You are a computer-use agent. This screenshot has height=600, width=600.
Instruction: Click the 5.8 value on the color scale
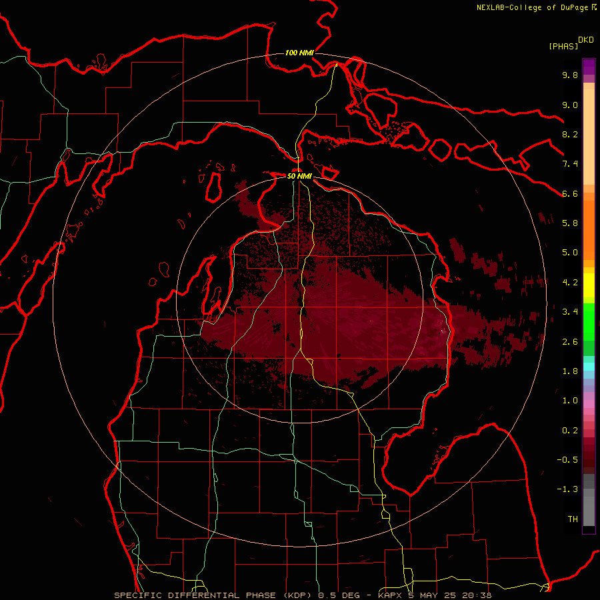[570, 223]
